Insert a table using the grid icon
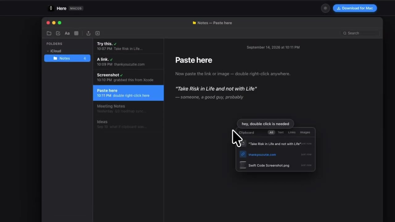 pyautogui.click(x=76, y=33)
